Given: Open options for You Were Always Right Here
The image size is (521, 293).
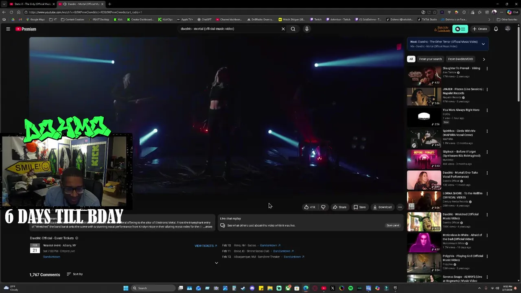Looking at the screenshot, I should click(487, 110).
